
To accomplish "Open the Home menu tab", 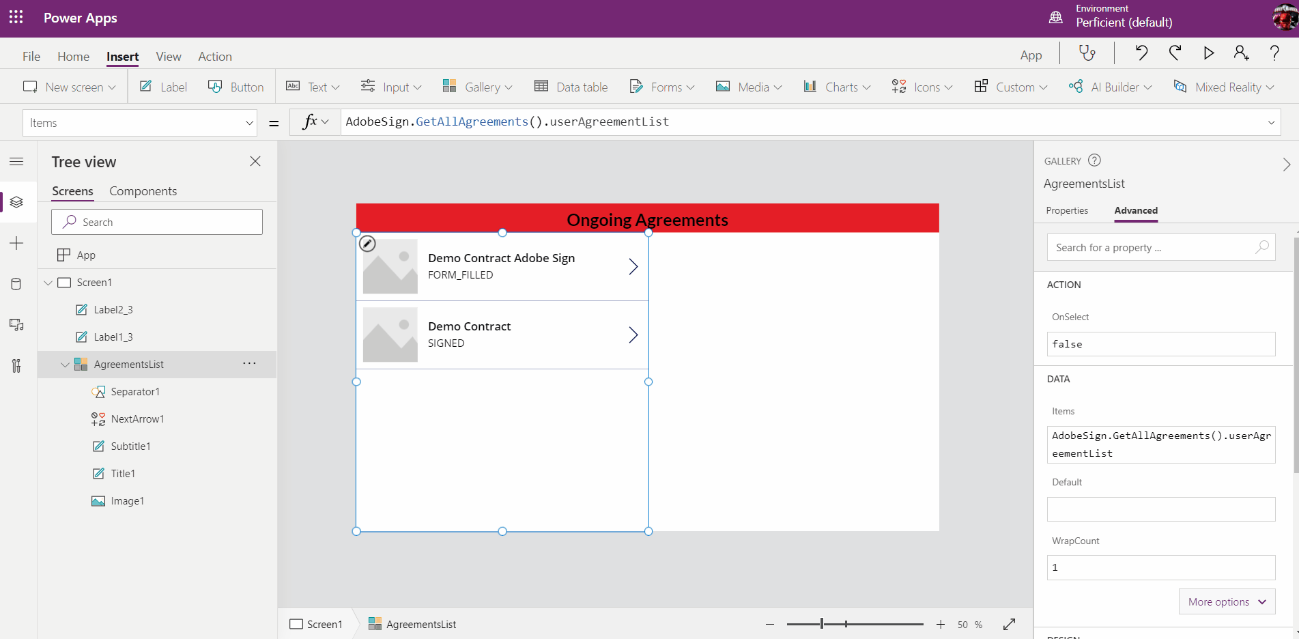I will [x=74, y=57].
